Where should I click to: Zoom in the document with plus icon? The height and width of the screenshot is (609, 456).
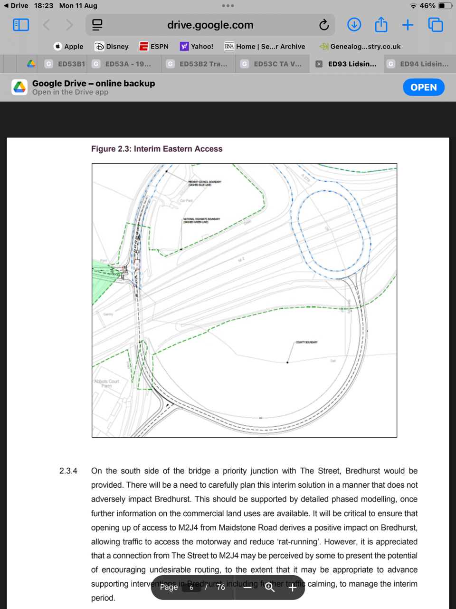pos(293,587)
